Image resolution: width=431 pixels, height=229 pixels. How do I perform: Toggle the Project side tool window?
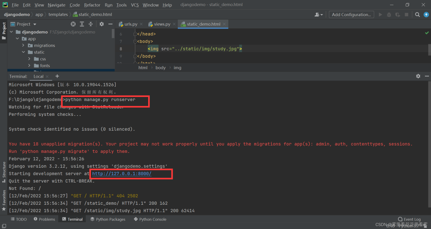(x=4, y=30)
